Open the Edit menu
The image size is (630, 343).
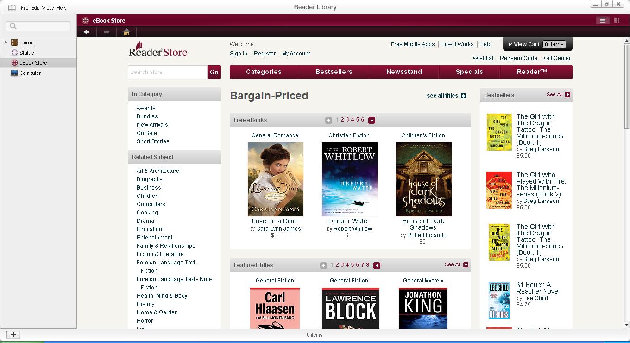click(35, 8)
